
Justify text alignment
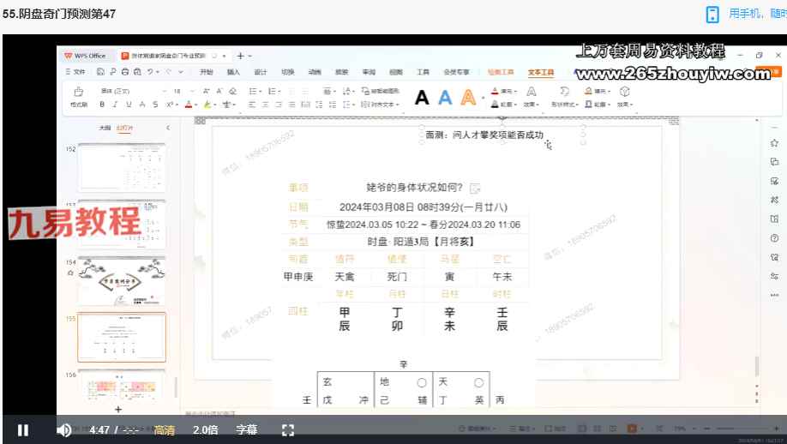292,105
